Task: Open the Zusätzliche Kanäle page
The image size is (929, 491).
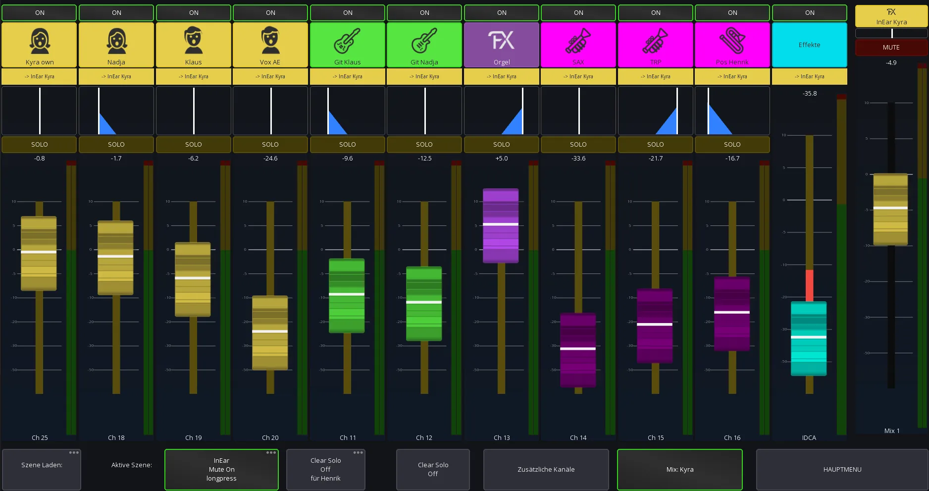Action: click(546, 469)
